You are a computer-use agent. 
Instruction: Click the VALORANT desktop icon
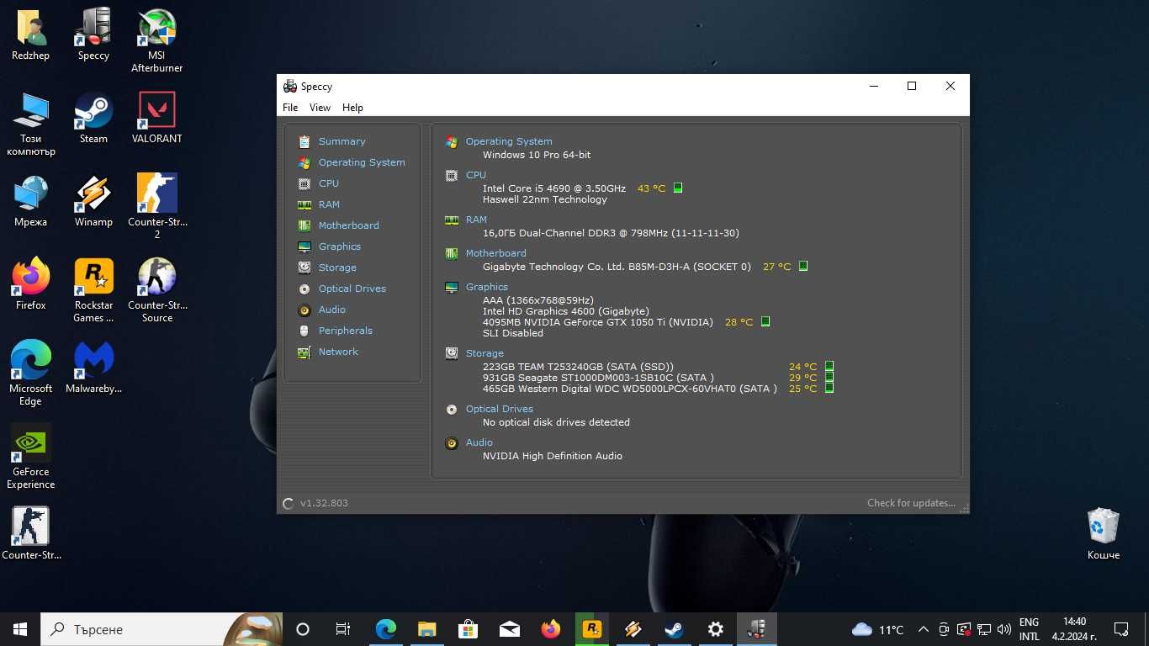(156, 119)
